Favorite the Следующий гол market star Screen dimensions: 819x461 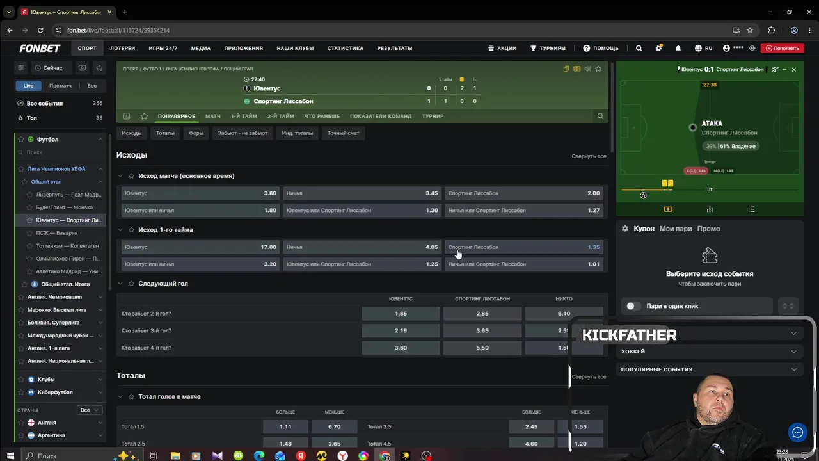[132, 283]
